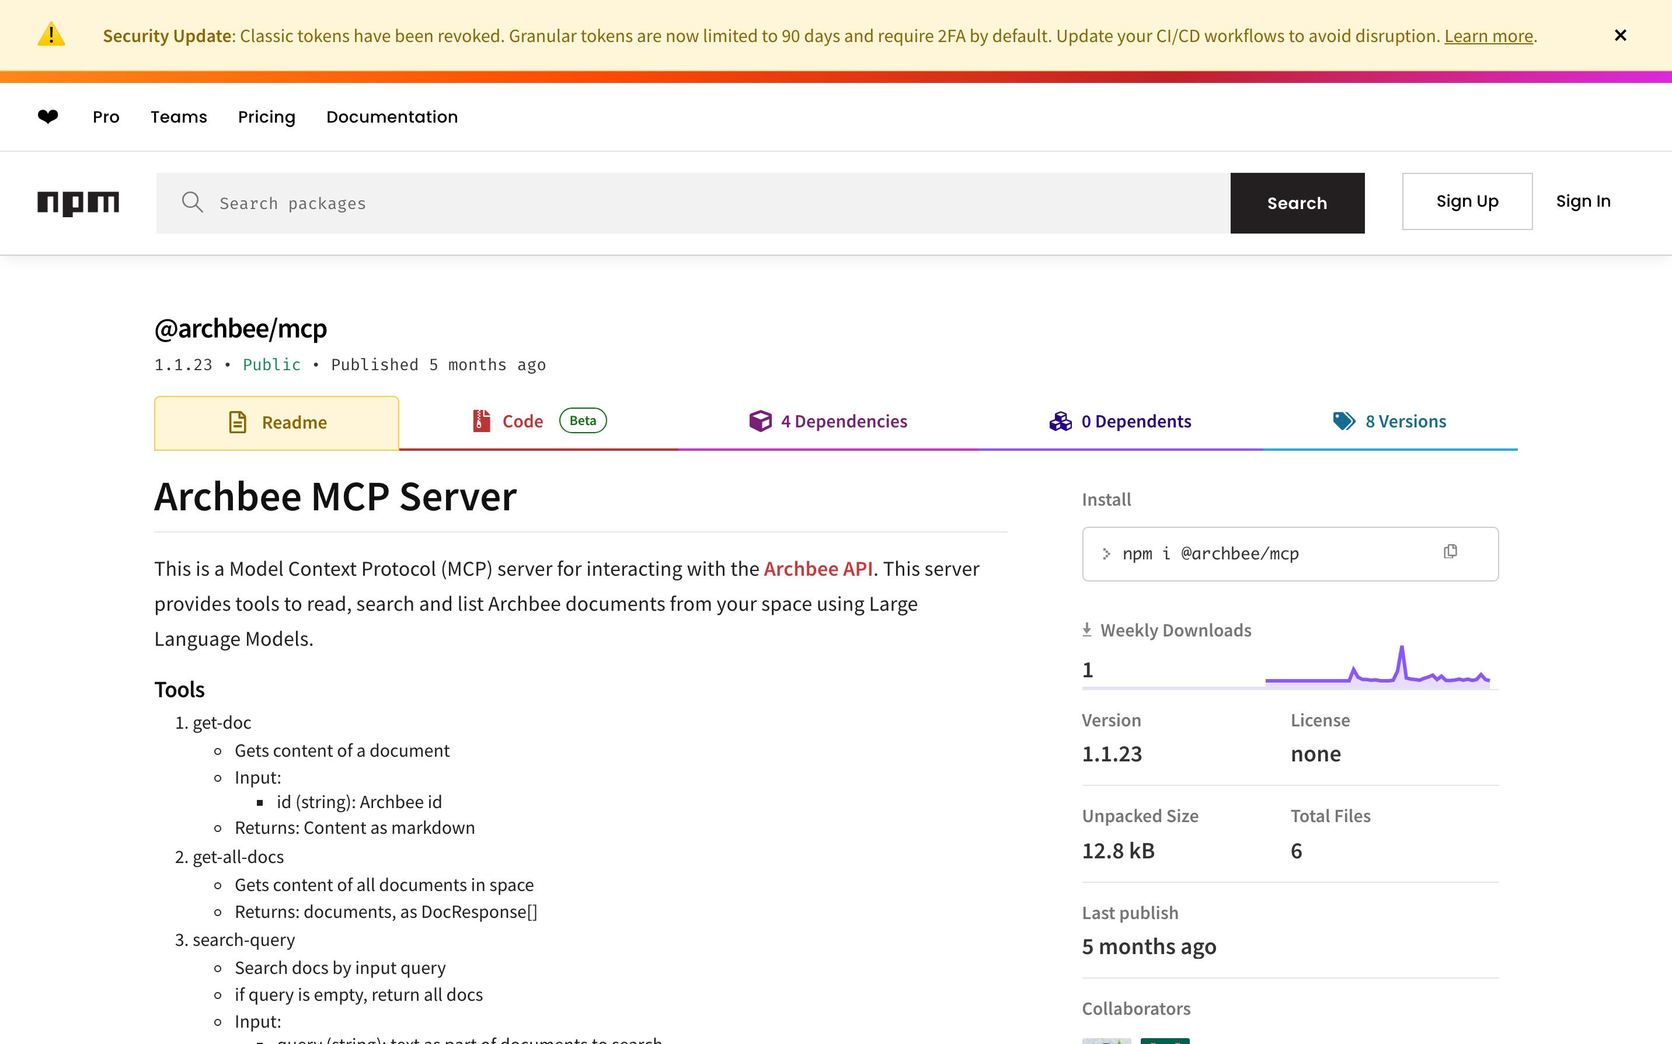Click the warning triangle icon
The image size is (1672, 1044).
click(51, 34)
